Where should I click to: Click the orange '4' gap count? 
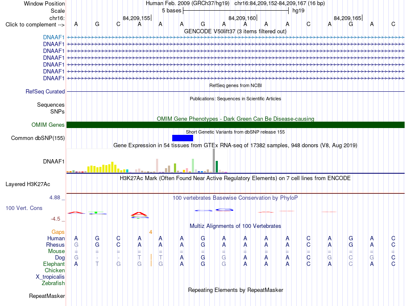pyautogui.click(x=150, y=232)
